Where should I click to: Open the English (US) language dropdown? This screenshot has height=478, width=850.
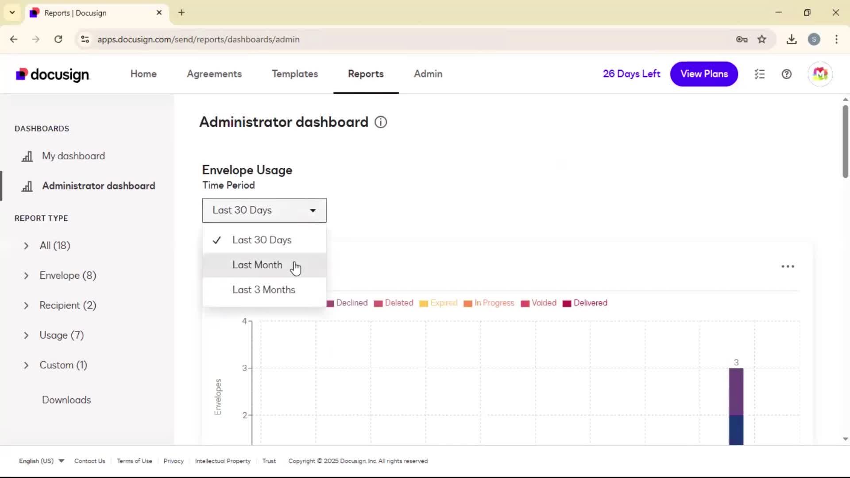point(42,461)
